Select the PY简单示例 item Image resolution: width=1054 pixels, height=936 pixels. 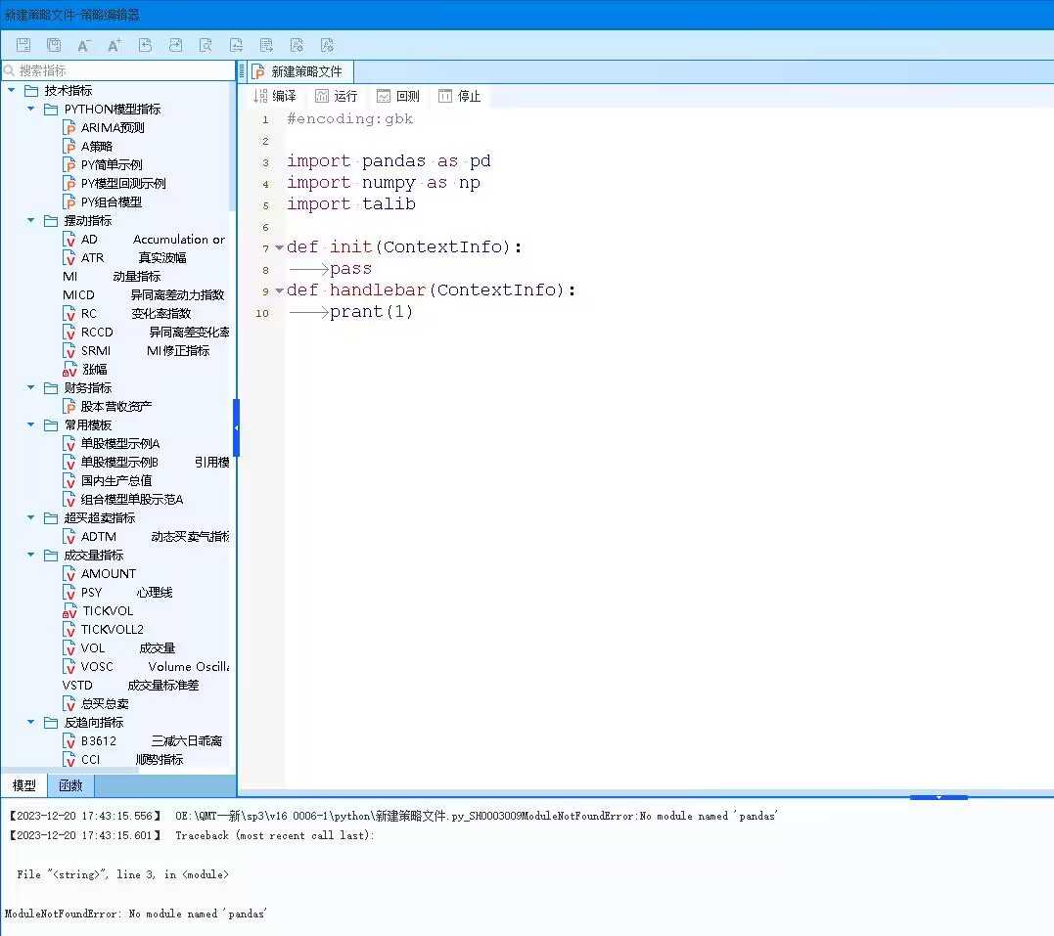tap(102, 164)
